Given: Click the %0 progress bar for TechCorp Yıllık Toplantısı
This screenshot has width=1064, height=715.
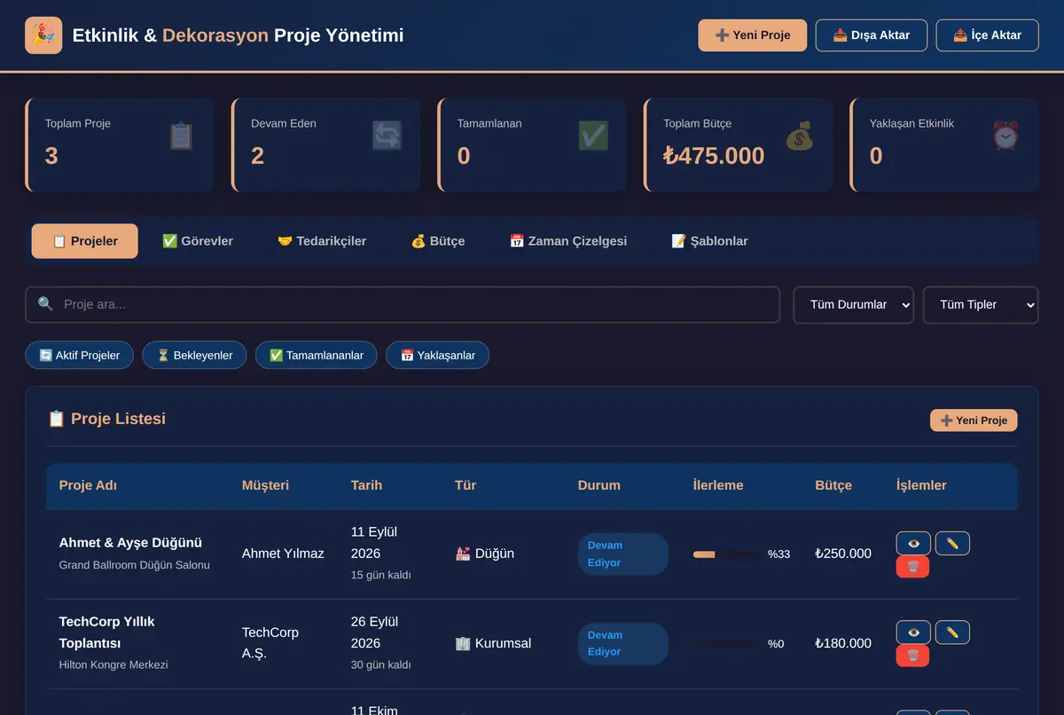Looking at the screenshot, I should click(726, 644).
